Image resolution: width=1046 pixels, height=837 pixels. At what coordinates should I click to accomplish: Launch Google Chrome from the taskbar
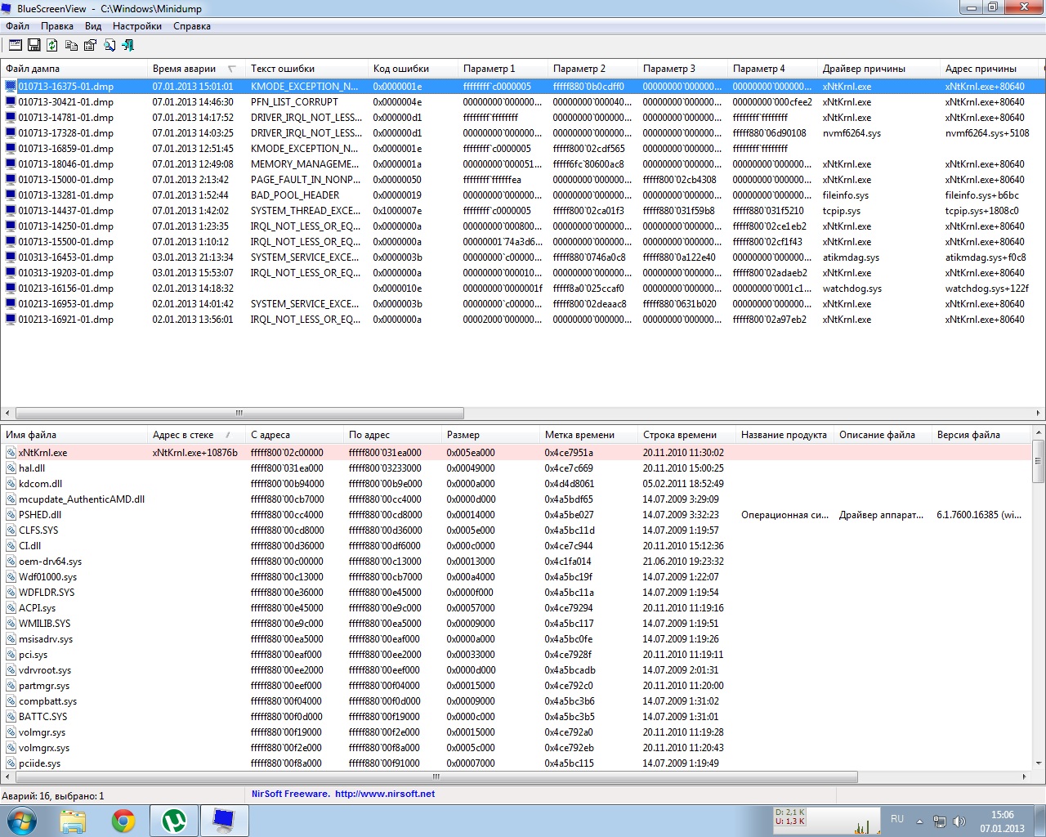(x=123, y=820)
